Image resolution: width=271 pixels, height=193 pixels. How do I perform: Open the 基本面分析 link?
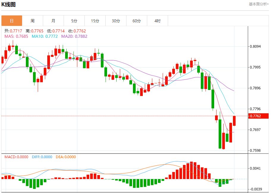click(x=259, y=4)
